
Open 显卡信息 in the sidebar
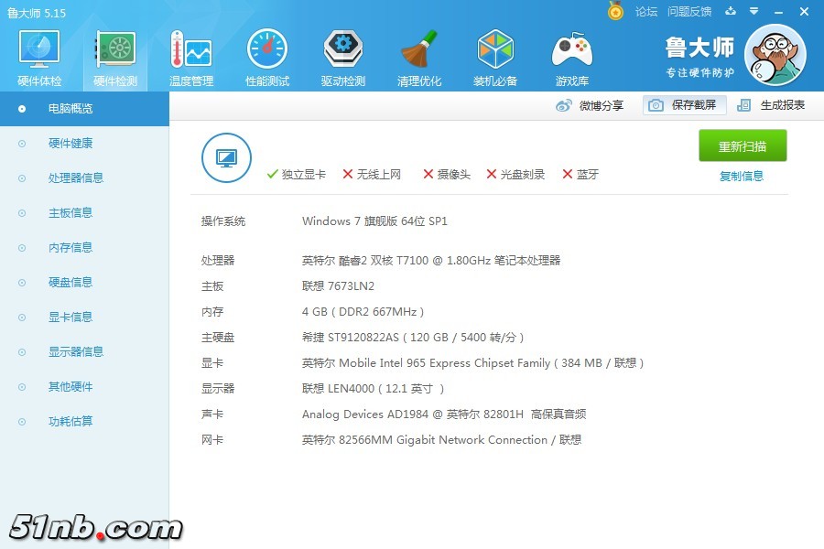70,318
